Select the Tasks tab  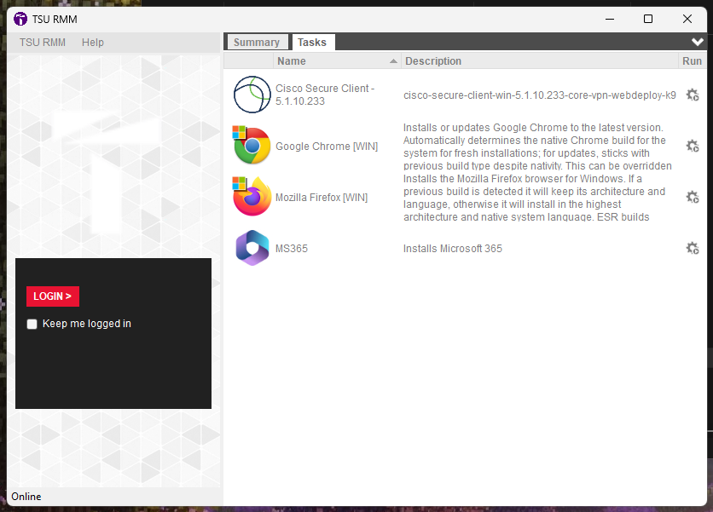tap(312, 43)
